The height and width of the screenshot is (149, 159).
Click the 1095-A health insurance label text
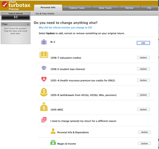point(83,80)
